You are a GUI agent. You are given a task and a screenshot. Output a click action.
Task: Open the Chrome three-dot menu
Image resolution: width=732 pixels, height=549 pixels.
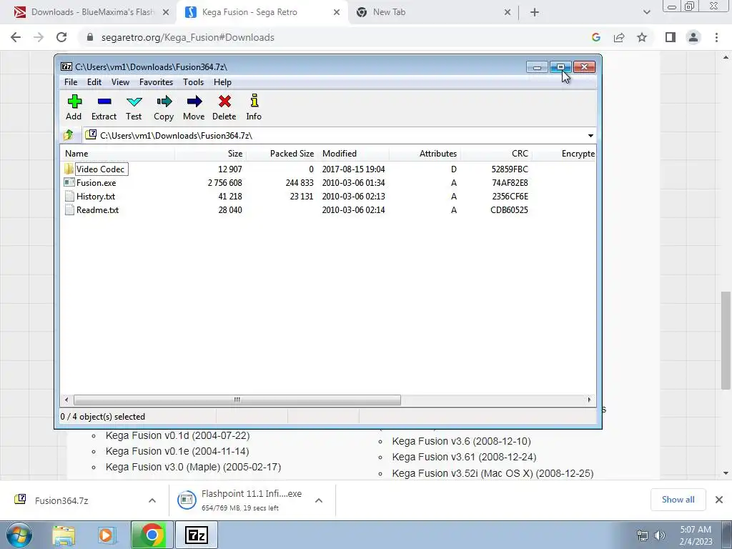(716, 37)
